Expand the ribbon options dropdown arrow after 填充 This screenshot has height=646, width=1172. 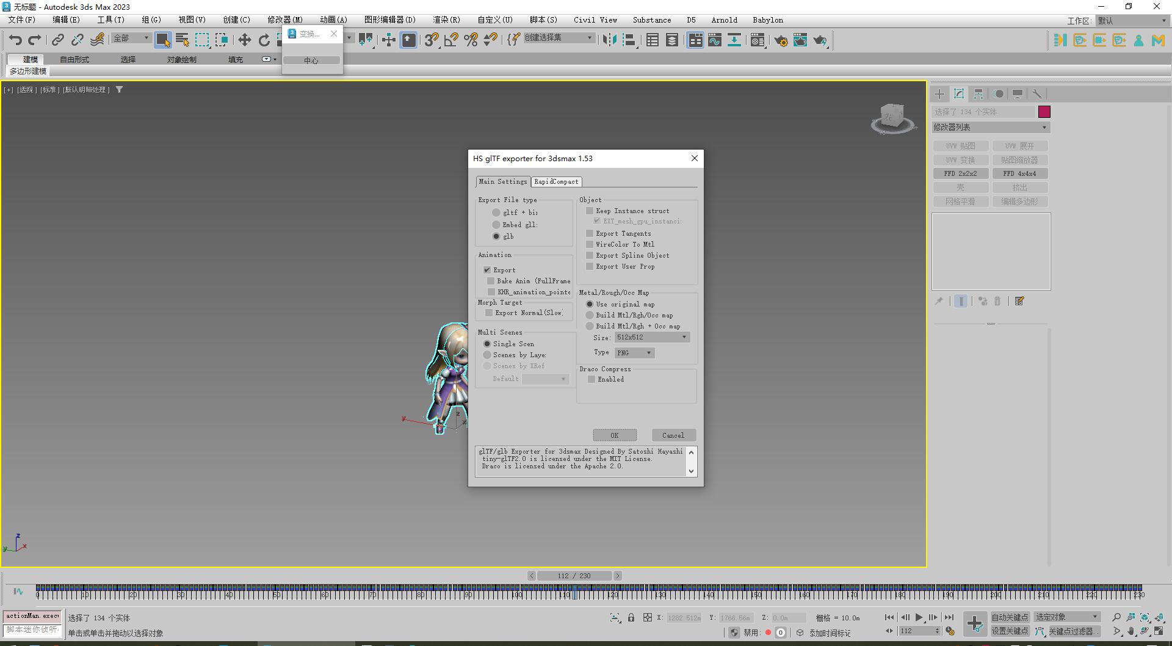(x=269, y=59)
